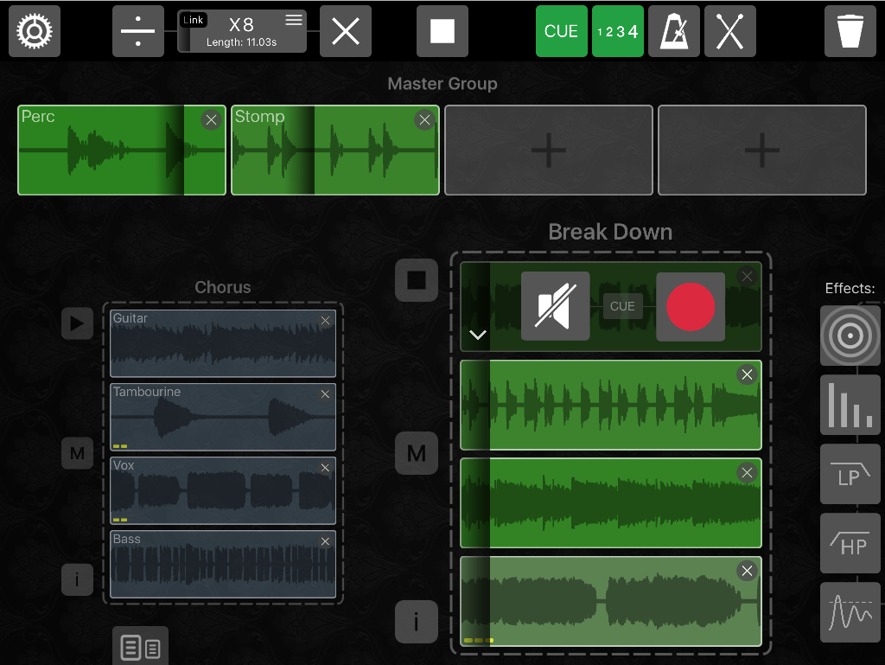Remove the Stomp loop
Screen dimensions: 885x665
(x=424, y=119)
